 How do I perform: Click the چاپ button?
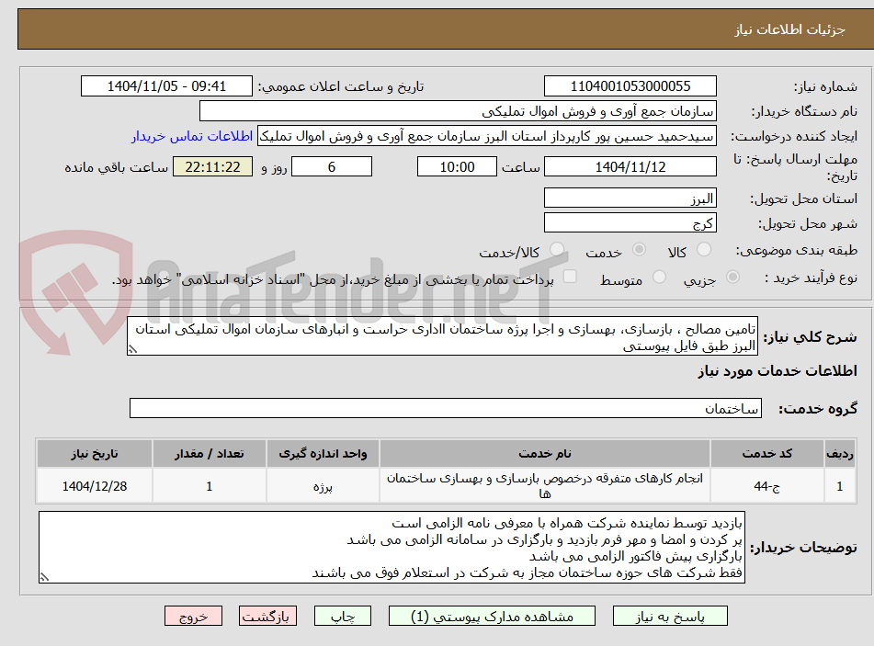pyautogui.click(x=342, y=616)
